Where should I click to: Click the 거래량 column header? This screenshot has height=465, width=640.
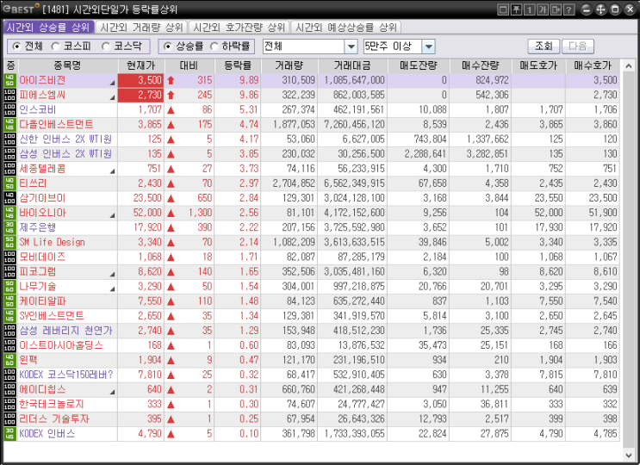click(289, 65)
